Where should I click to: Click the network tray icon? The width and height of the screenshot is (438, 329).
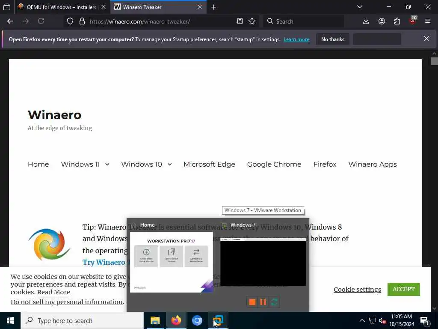click(x=373, y=320)
